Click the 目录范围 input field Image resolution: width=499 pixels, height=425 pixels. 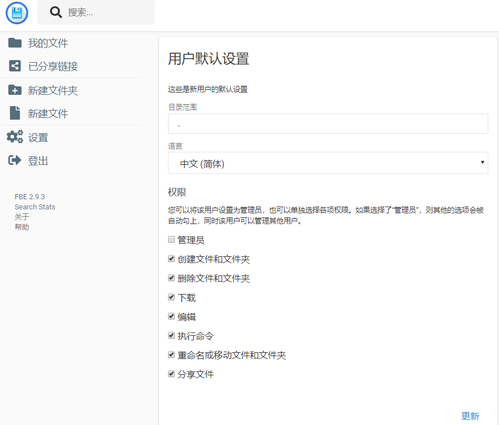tap(328, 124)
